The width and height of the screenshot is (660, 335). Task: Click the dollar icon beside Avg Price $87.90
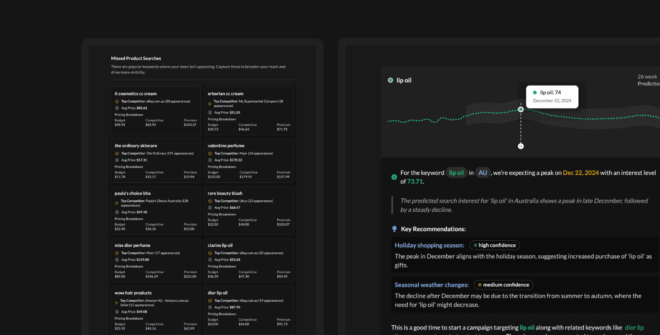click(x=210, y=308)
